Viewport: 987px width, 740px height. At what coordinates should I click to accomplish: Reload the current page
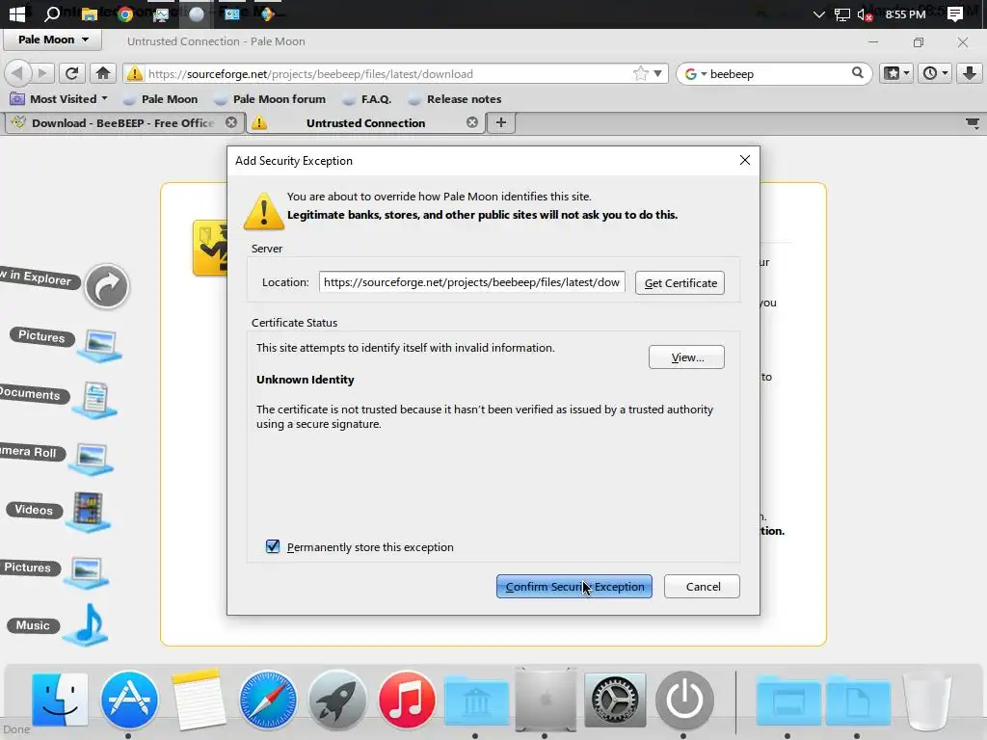click(71, 73)
